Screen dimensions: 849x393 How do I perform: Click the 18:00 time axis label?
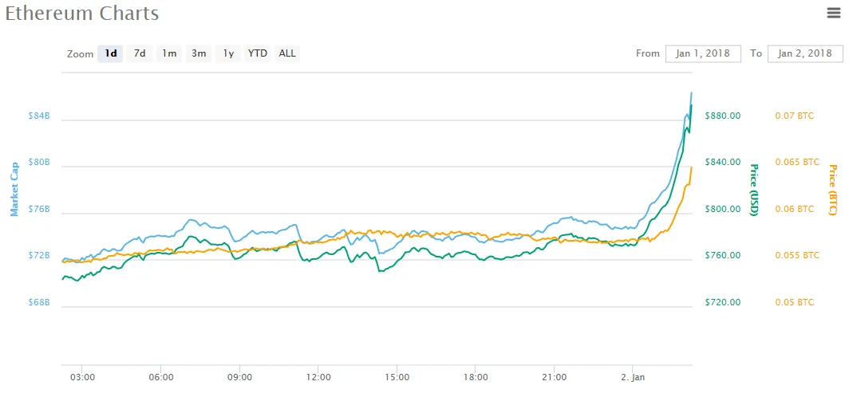[x=474, y=377]
